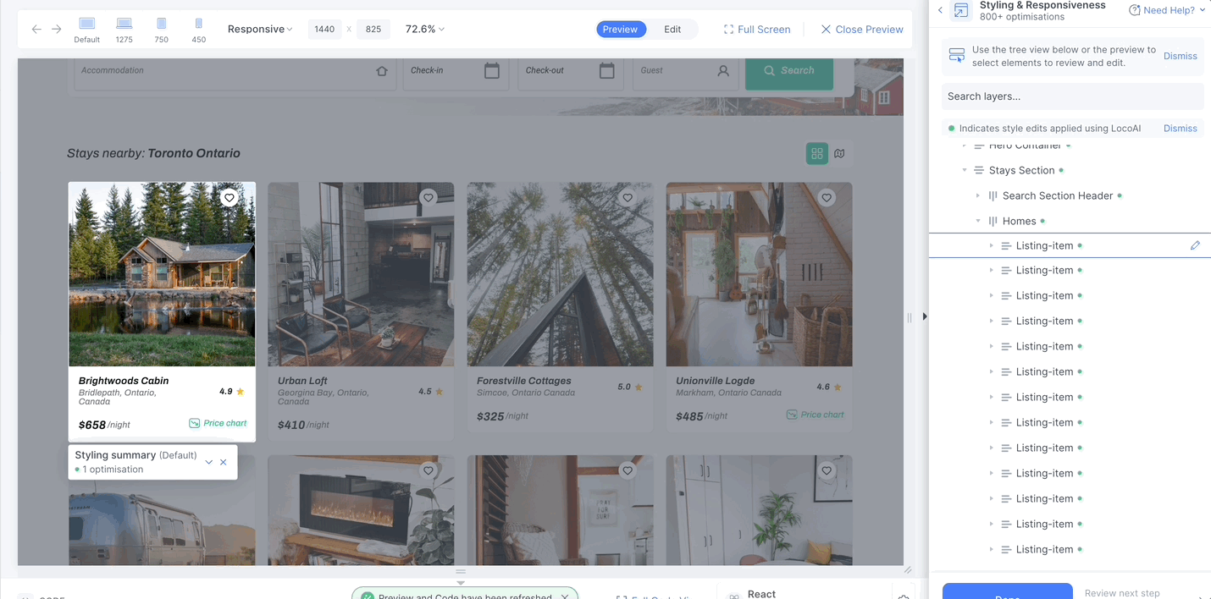Viewport: 1211px width, 599px height.
Task: Click the Brightwoods Cabin title
Action: pyautogui.click(x=124, y=381)
